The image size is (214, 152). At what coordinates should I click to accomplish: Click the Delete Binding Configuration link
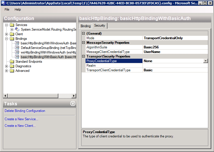click(25, 111)
